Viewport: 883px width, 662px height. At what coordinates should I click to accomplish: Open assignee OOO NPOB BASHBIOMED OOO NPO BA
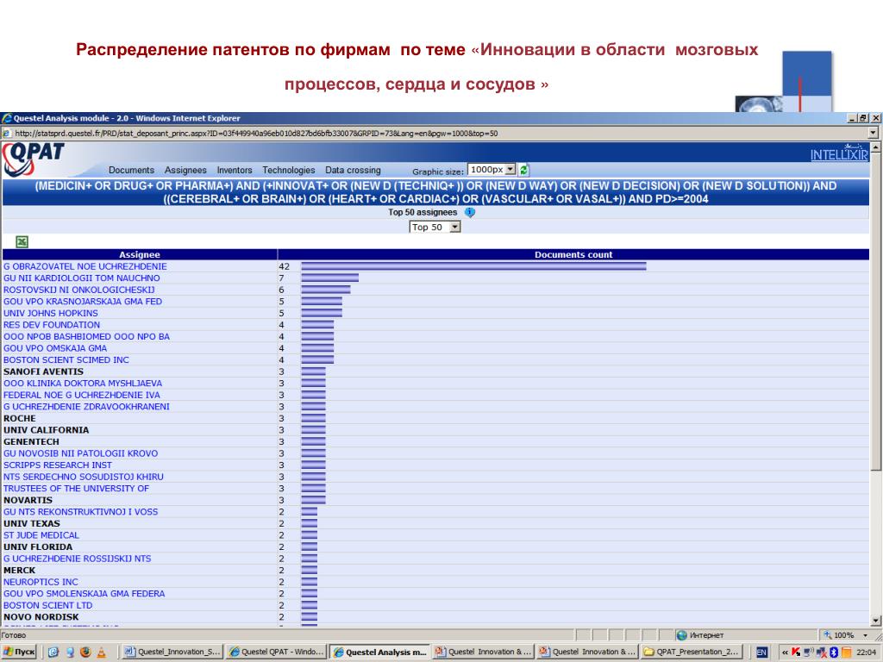87,337
